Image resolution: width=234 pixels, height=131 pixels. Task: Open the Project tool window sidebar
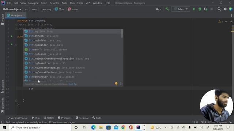coord(3,19)
